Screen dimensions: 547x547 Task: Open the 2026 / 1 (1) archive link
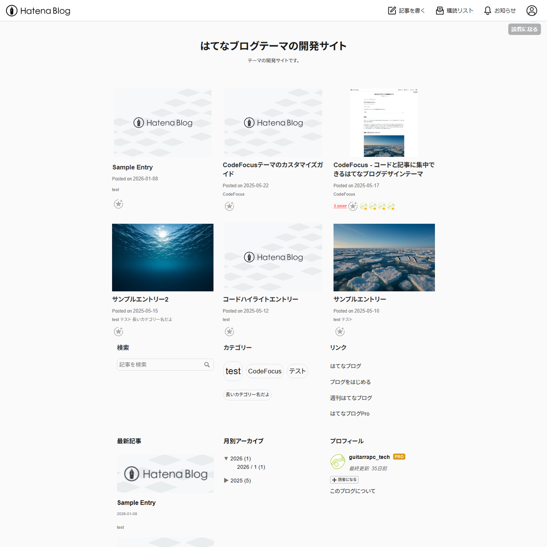(251, 467)
